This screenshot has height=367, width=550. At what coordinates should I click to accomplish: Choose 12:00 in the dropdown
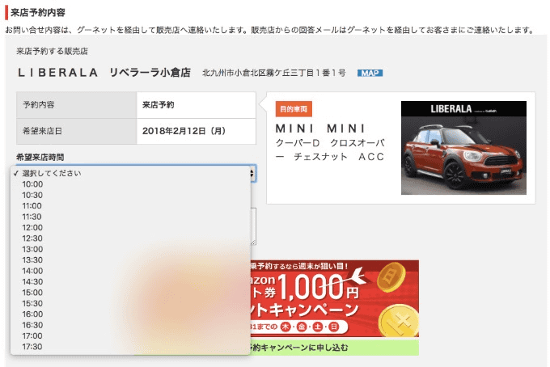point(130,227)
